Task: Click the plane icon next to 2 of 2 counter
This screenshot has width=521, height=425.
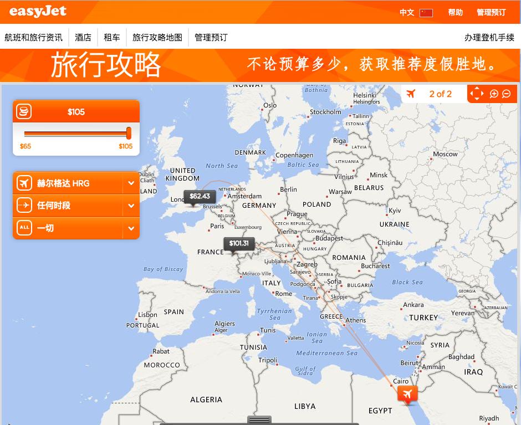Action: click(411, 94)
